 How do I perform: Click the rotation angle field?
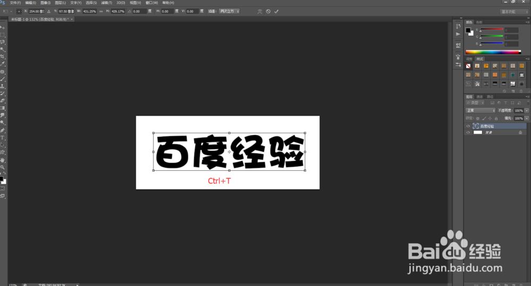click(139, 12)
